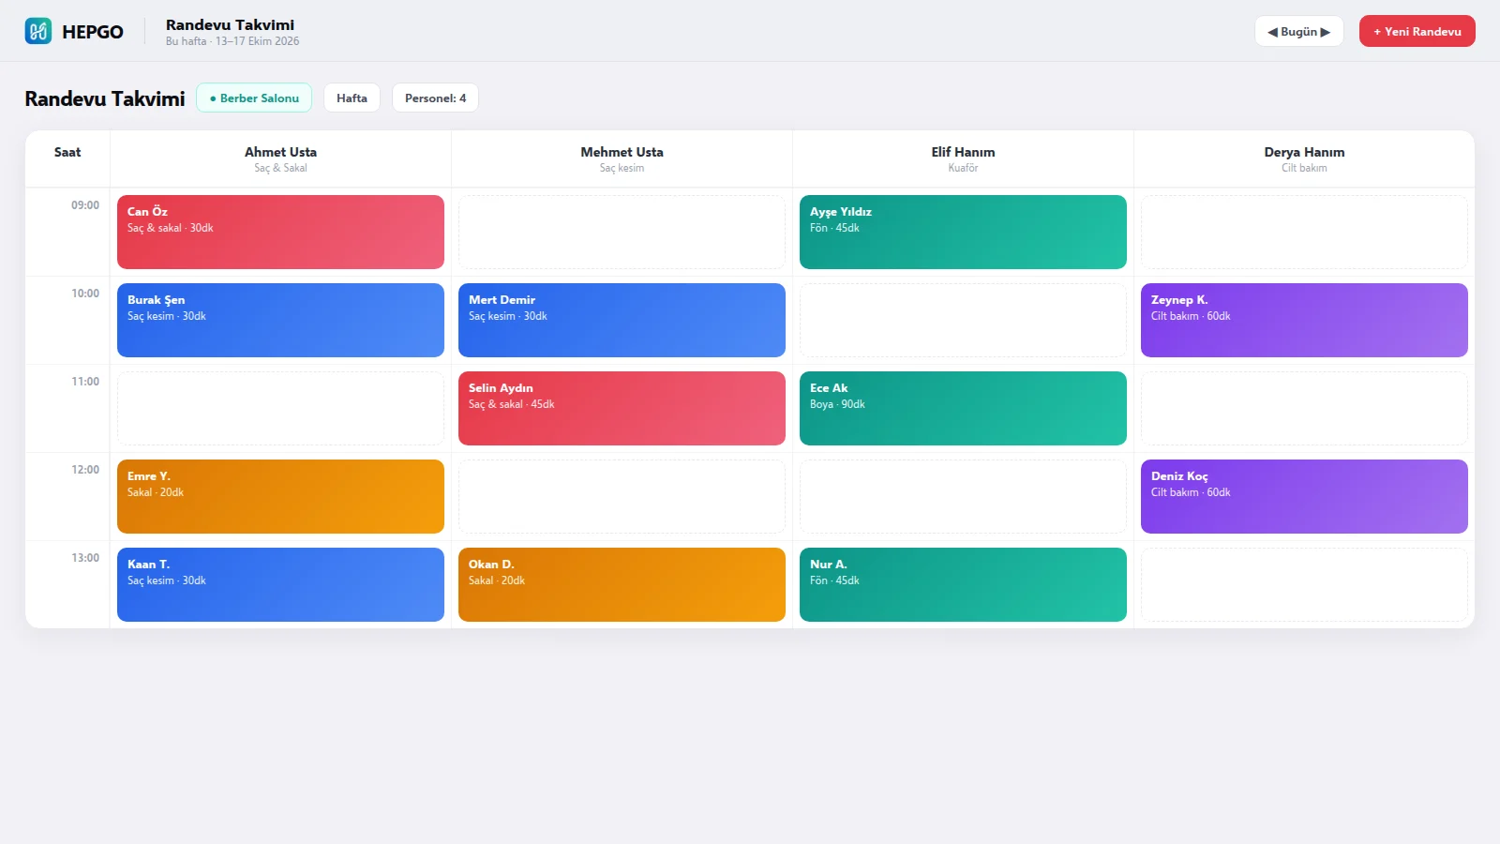Click empty 11:00 slot for Ahmet Usta
Viewport: 1500px width, 844px height.
point(280,408)
